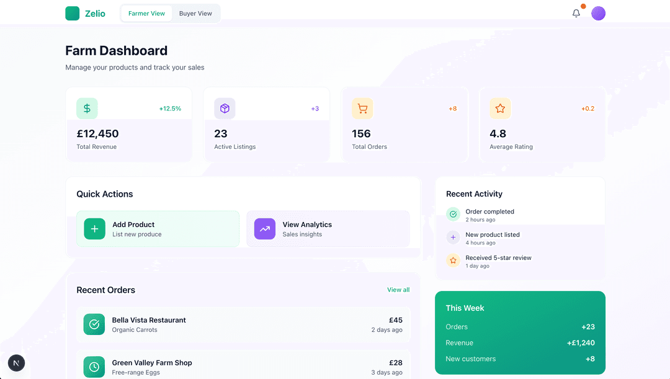Click the star rating icon
Viewport: 670px width, 379px height.
(x=501, y=109)
